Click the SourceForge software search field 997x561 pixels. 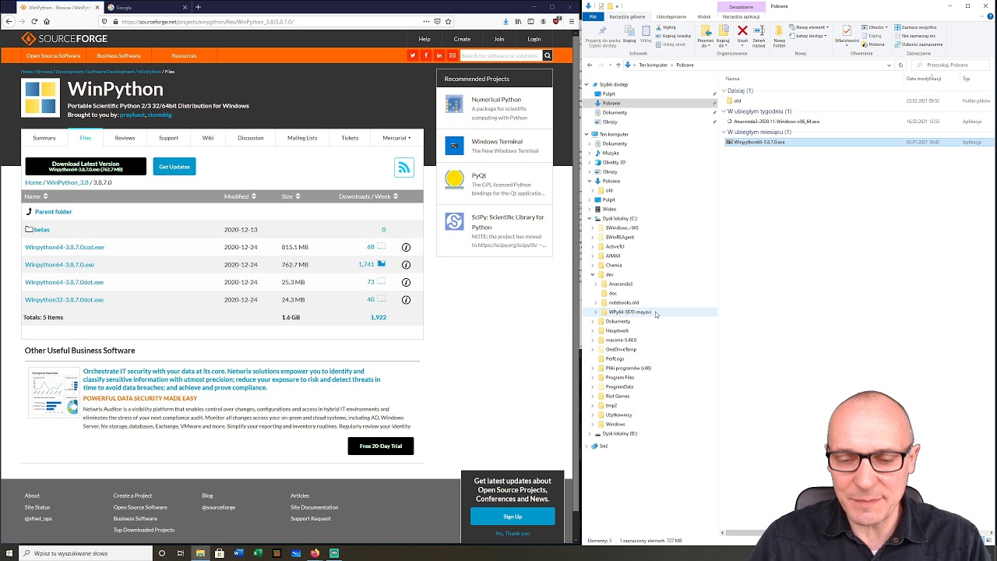(501, 55)
